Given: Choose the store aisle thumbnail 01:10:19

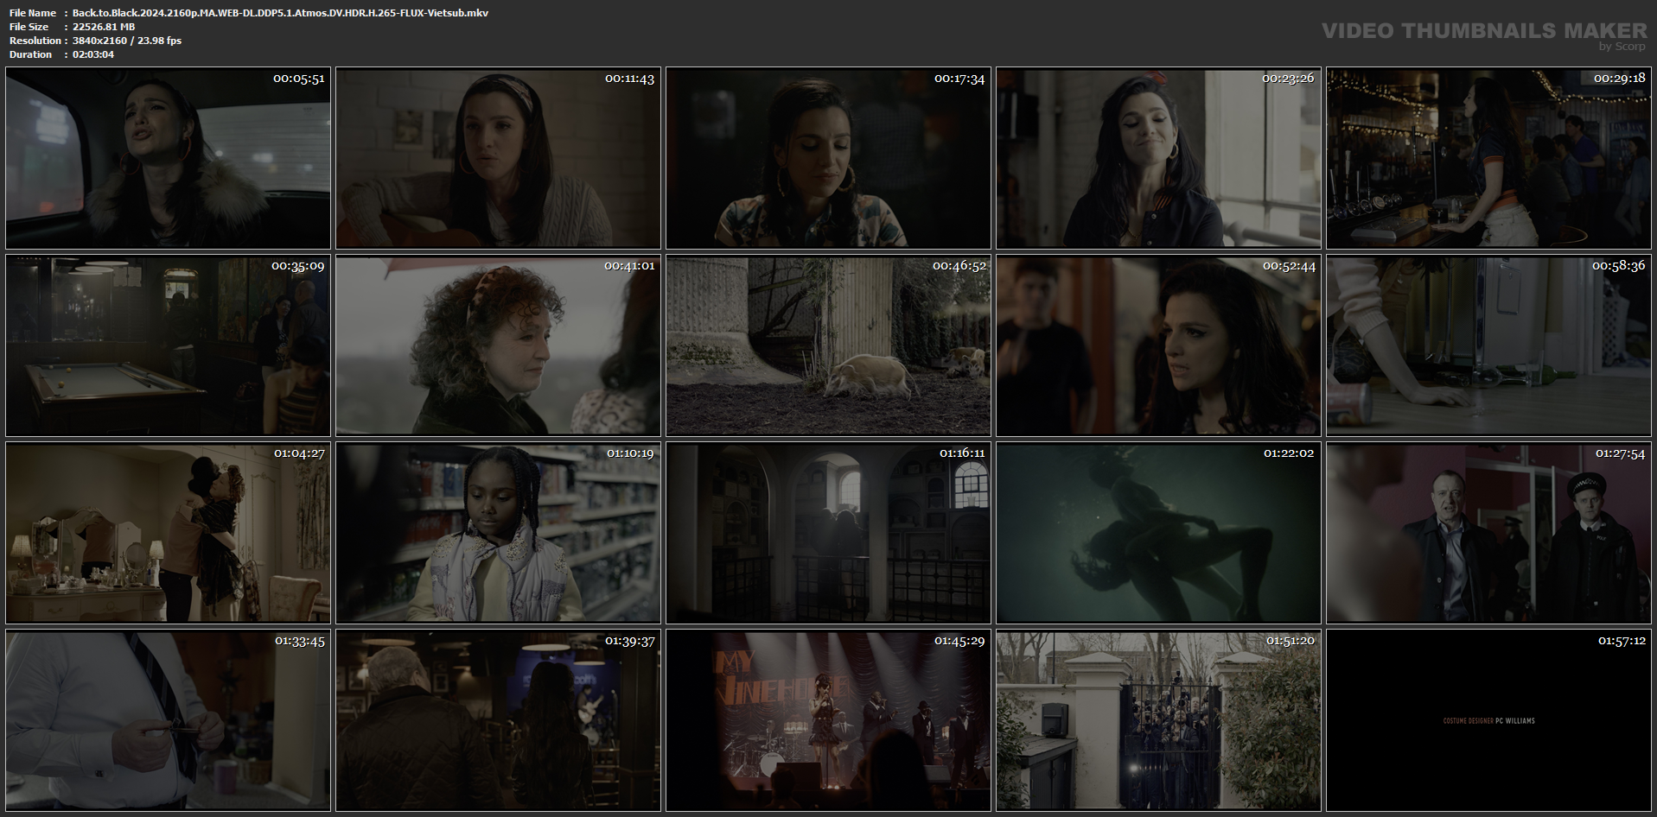Looking at the screenshot, I should (498, 533).
